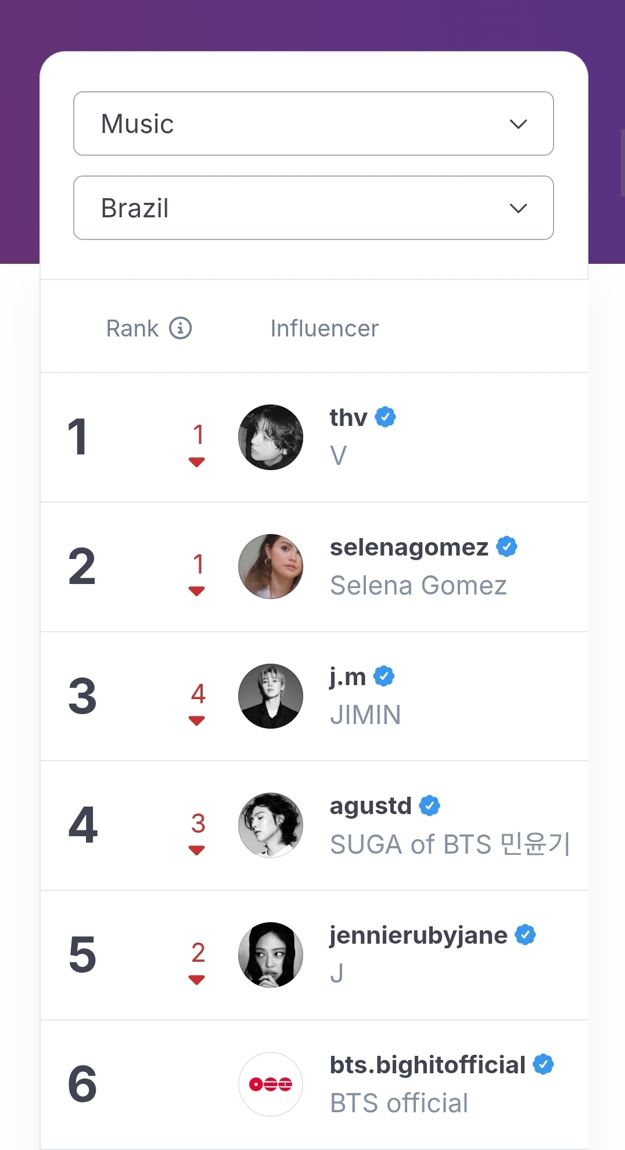The width and height of the screenshot is (625, 1150).
Task: Click the BTS official logo avatar
Action: pyautogui.click(x=271, y=1084)
